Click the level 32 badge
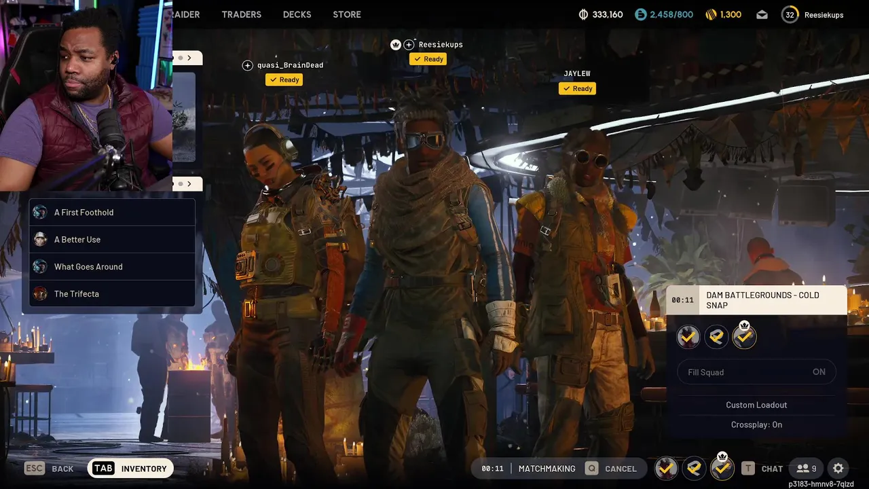 pos(790,14)
